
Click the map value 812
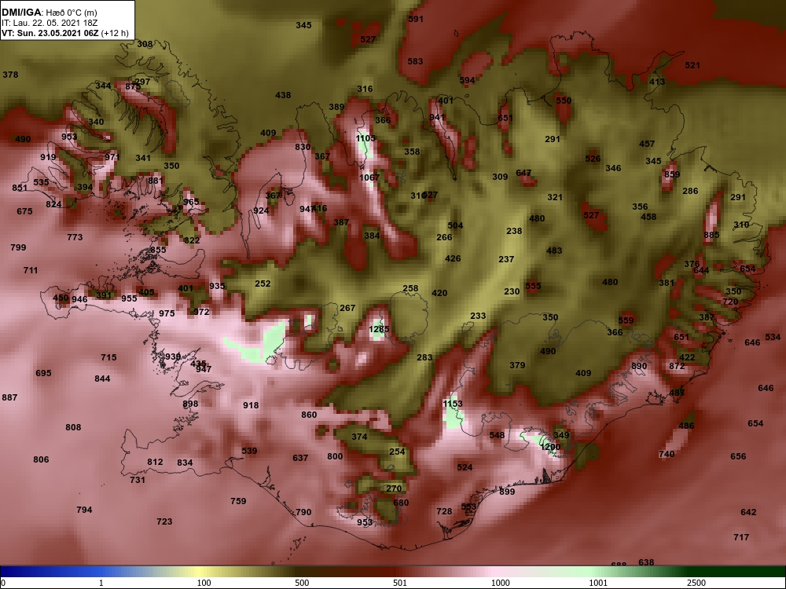point(155,462)
